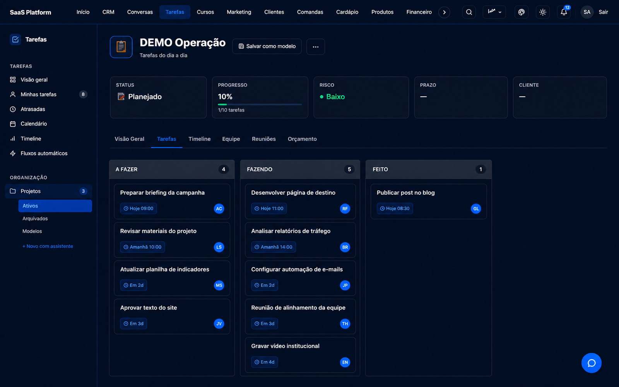
Task: Click the CLIENTE card
Action: (x=560, y=98)
